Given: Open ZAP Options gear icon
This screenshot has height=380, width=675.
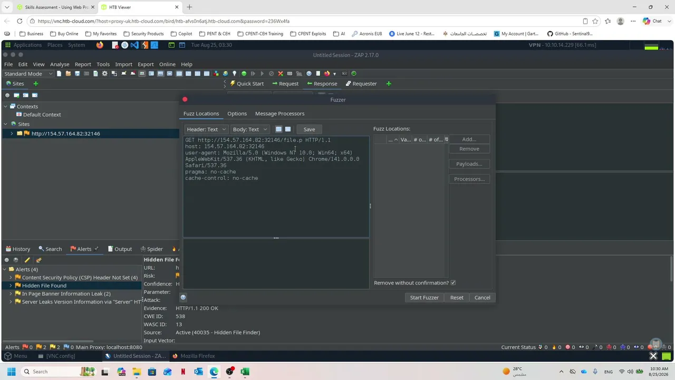Looking at the screenshot, I should 104,74.
